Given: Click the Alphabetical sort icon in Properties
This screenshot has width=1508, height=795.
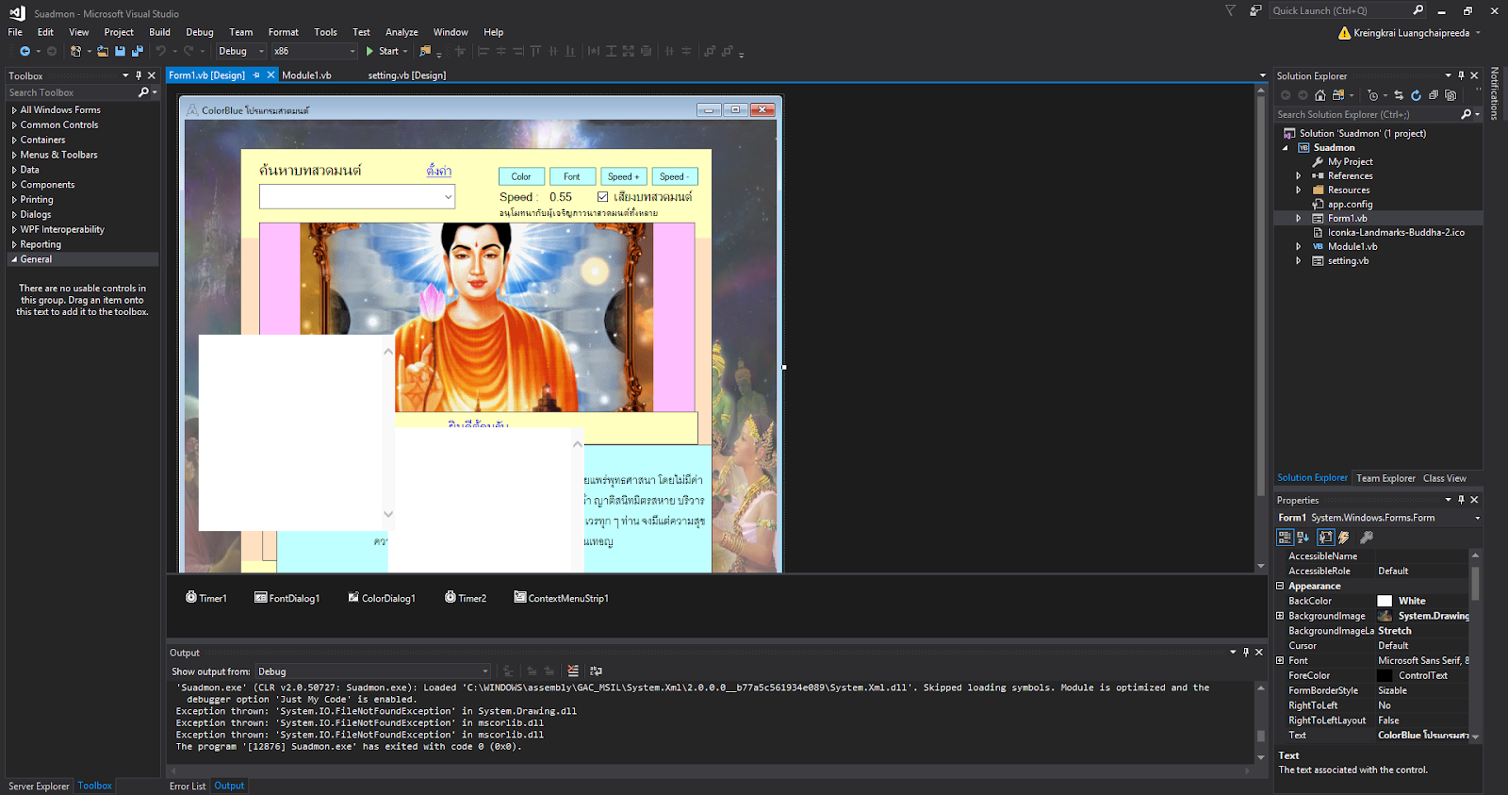Looking at the screenshot, I should click(x=1303, y=538).
